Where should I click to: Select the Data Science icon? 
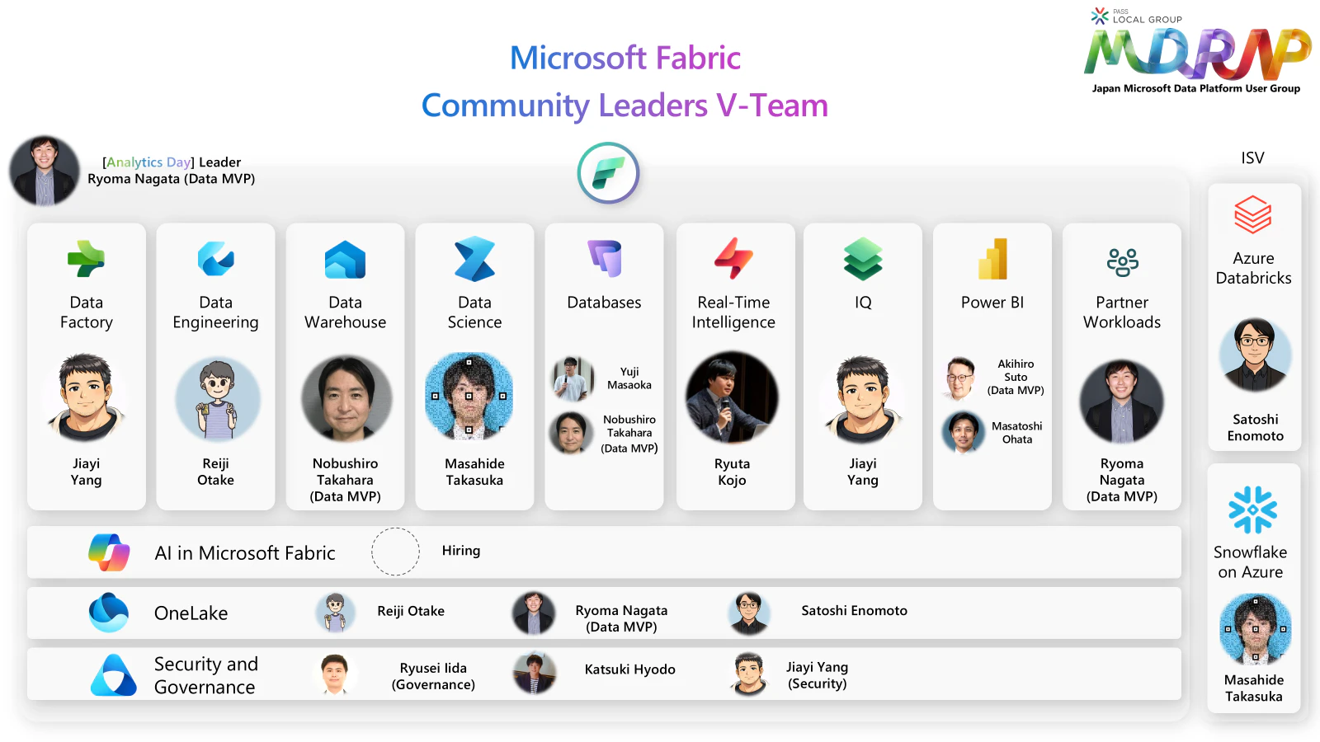tap(474, 258)
